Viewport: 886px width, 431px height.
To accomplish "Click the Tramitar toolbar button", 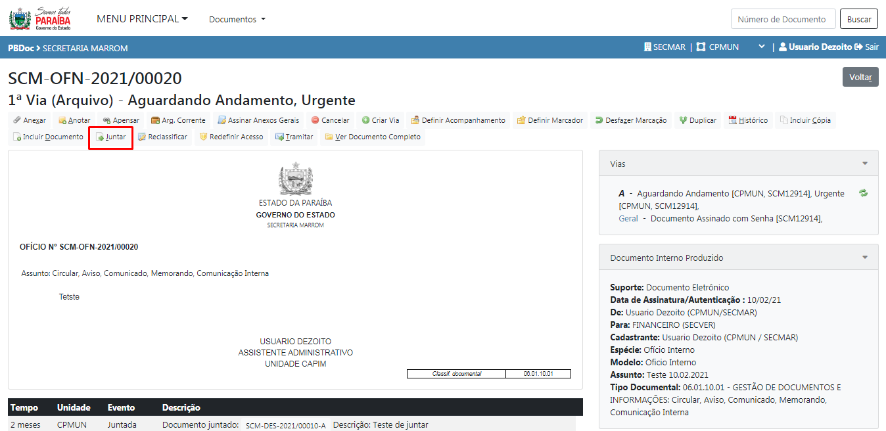I will (x=294, y=137).
